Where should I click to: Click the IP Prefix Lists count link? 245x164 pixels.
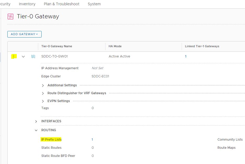[x=92, y=140]
